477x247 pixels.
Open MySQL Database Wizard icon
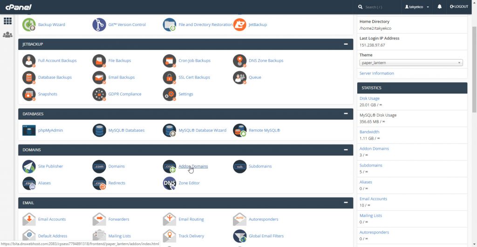[170, 130]
